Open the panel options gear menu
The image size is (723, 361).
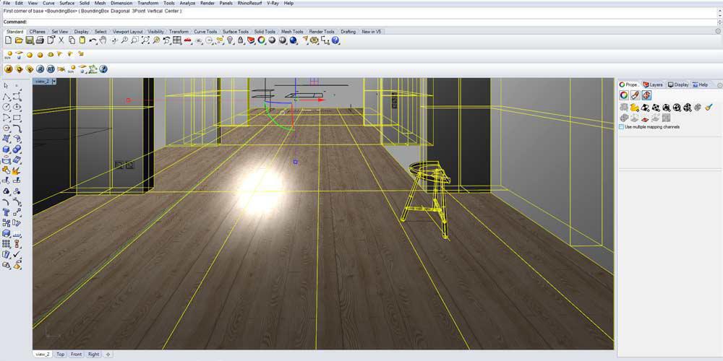(x=719, y=85)
